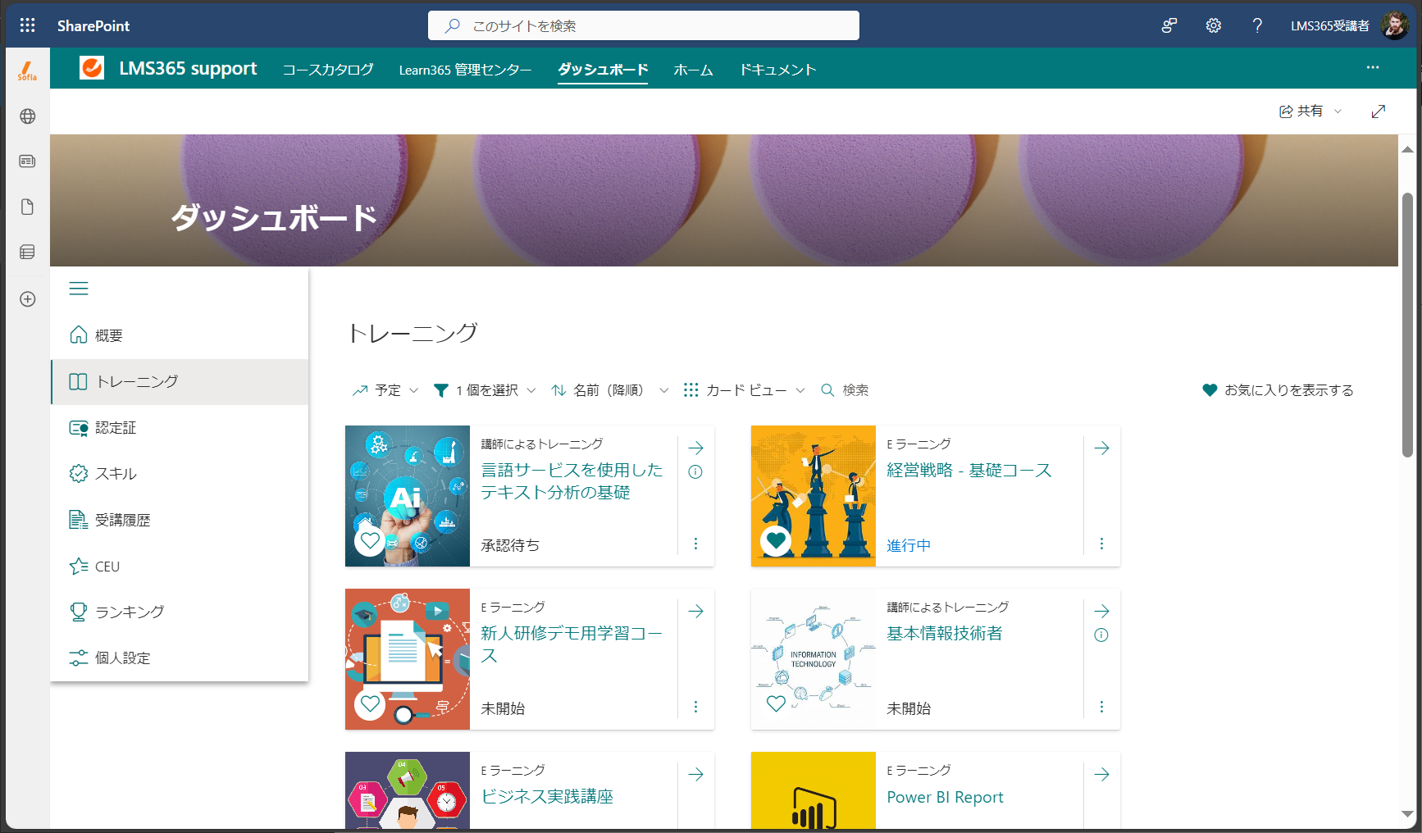Click the 新人研修デモ用学習コース course thumbnail
The height and width of the screenshot is (833, 1422).
tap(408, 659)
